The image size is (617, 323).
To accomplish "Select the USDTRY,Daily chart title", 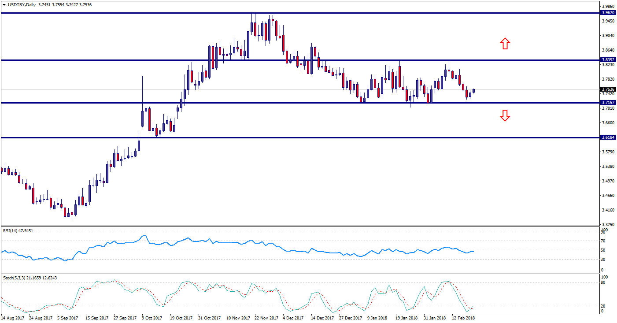I will [x=22, y=4].
